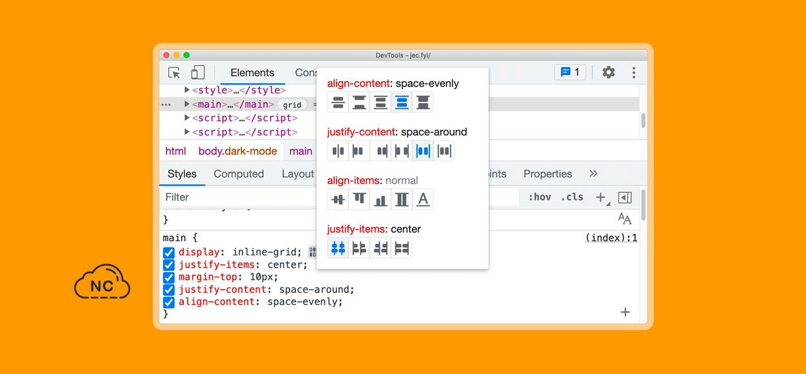Select justify-items start icon
Viewport: 806px width, 374px height.
359,248
